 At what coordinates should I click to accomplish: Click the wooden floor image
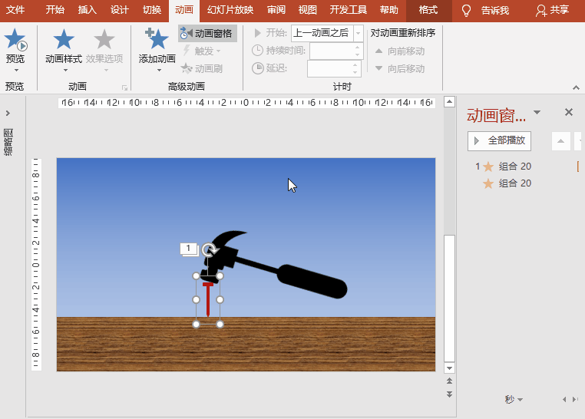coord(246,344)
